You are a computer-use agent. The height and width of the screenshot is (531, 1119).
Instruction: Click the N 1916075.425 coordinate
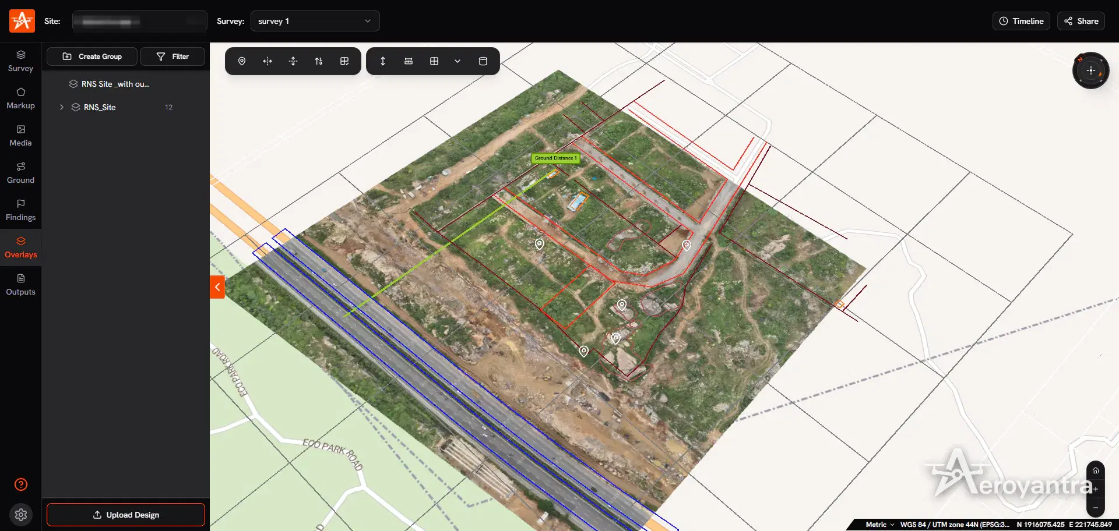1040,525
